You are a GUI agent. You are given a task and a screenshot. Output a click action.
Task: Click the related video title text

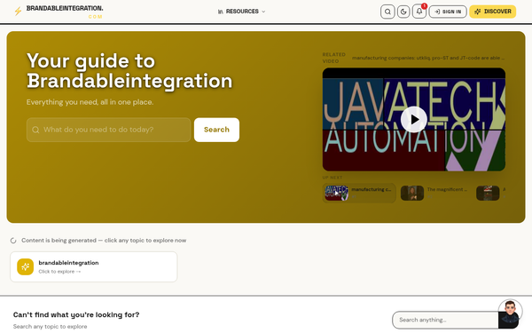point(428,58)
